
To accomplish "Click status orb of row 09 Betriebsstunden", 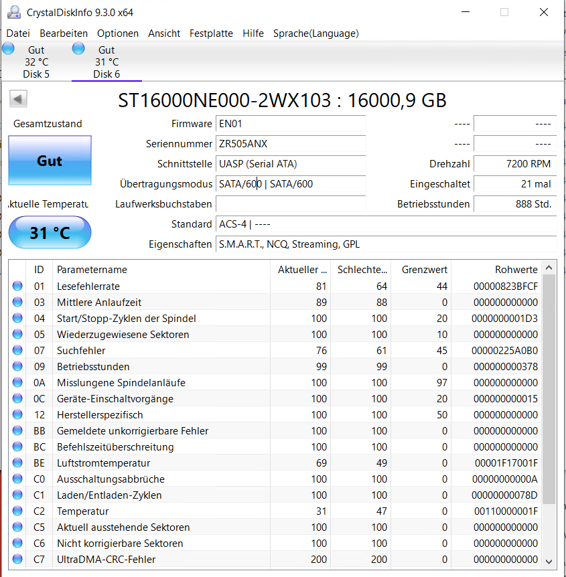I will pos(17,366).
